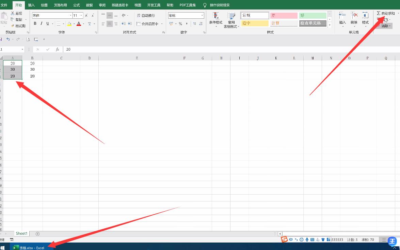Open the Clear (清除) dropdown

click(x=386, y=26)
